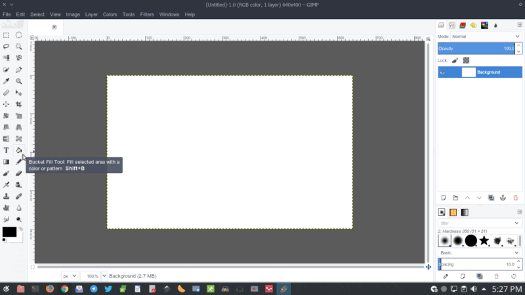Delete the layer using red trash icon
The height and width of the screenshot is (295, 525).
coord(515,197)
